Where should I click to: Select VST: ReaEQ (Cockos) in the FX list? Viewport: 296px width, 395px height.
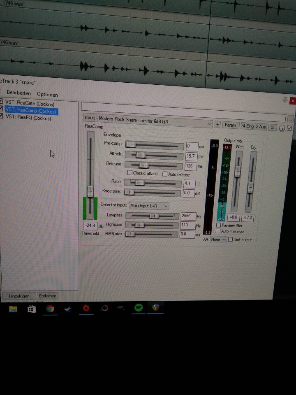click(28, 117)
